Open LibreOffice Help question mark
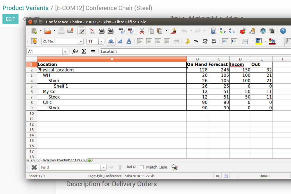The height and width of the screenshot is (194, 291). (x=283, y=31)
